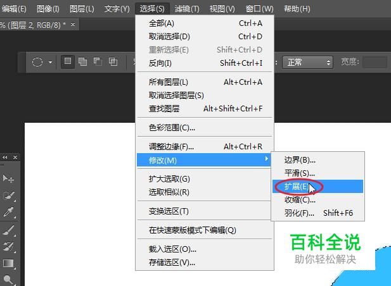Choose 反向(I) inverse selection
391x286 pixels.
205,63
